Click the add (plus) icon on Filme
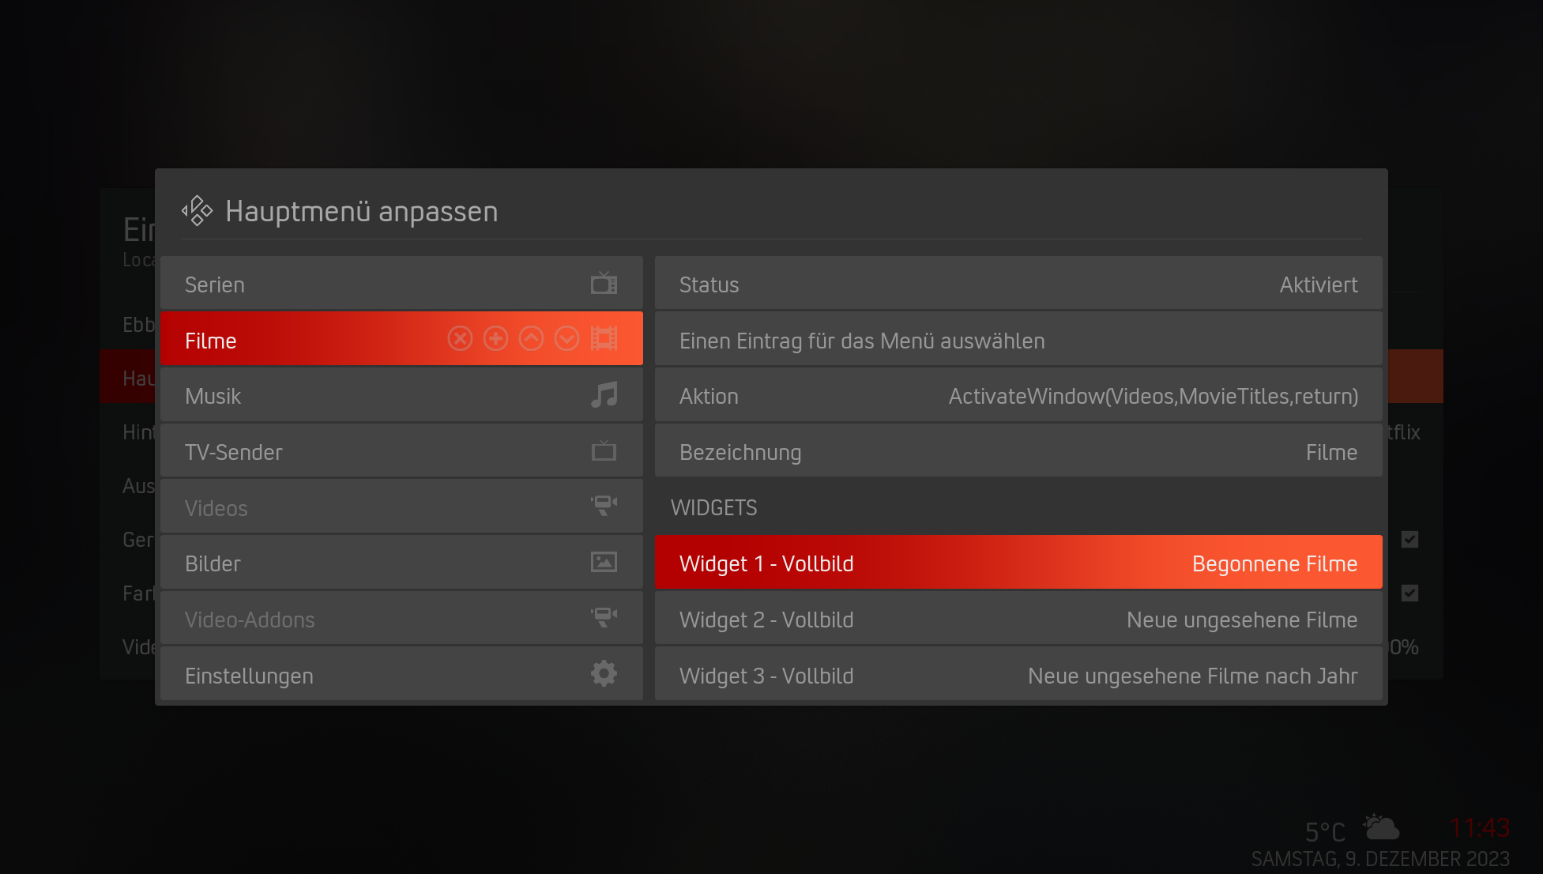 click(x=495, y=339)
